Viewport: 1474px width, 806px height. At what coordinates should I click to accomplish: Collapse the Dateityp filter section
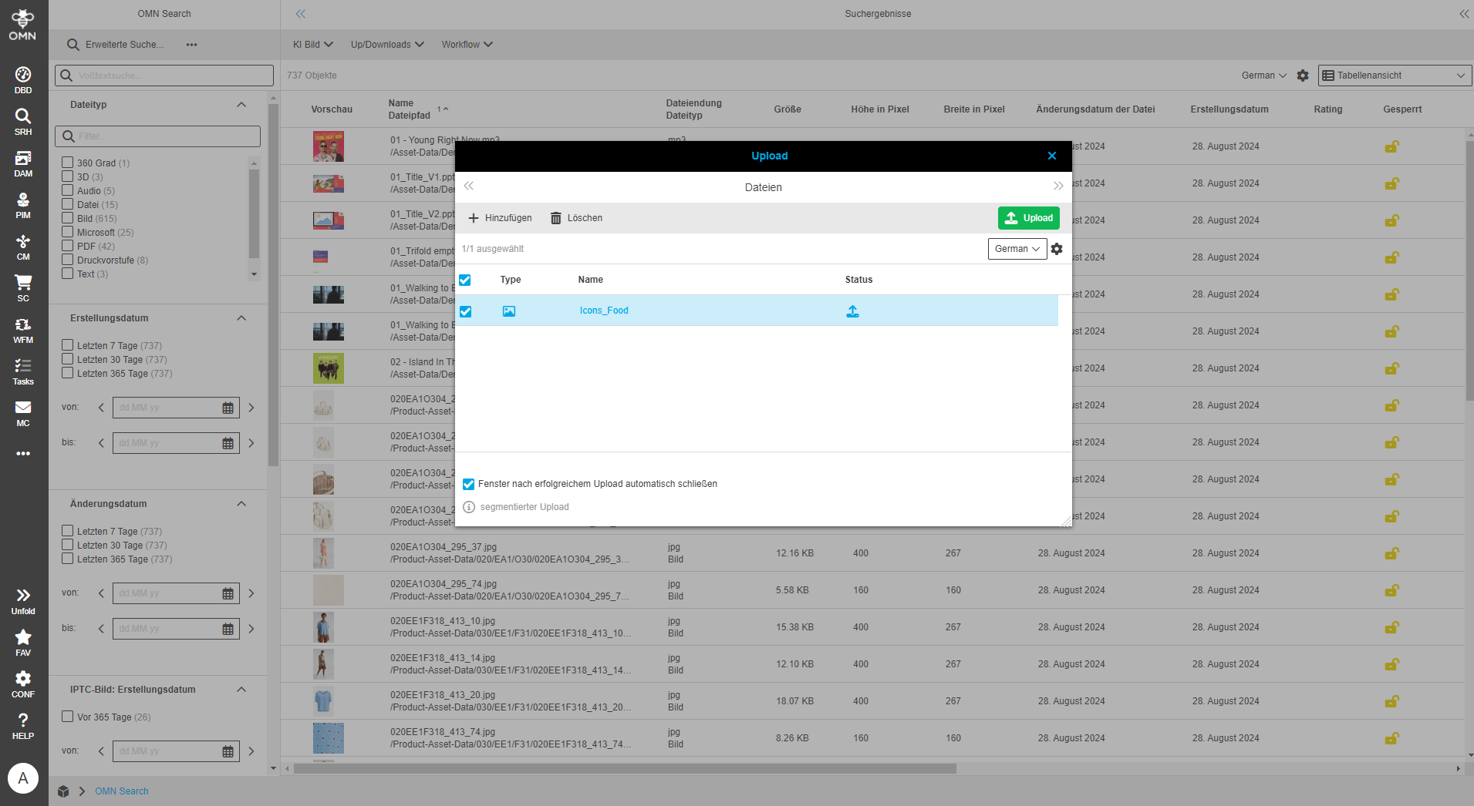coord(241,104)
